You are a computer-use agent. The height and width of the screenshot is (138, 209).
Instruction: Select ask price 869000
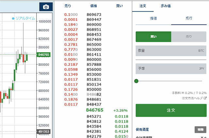(x=94, y=25)
